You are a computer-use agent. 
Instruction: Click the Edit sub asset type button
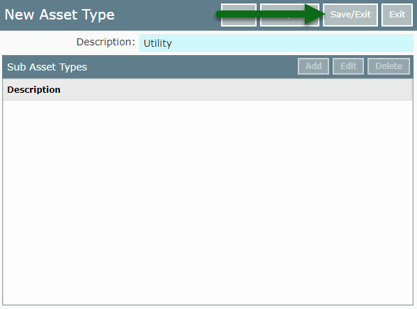tap(348, 66)
